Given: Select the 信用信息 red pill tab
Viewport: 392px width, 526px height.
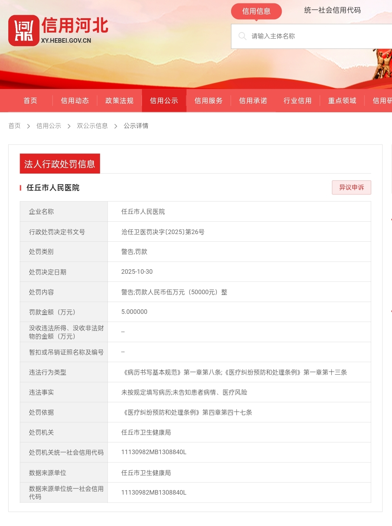Looking at the screenshot, I should (x=256, y=11).
